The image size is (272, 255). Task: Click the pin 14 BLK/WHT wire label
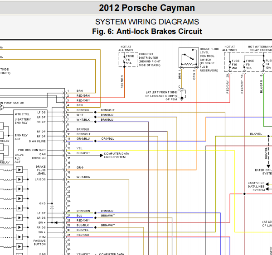pos(83,153)
